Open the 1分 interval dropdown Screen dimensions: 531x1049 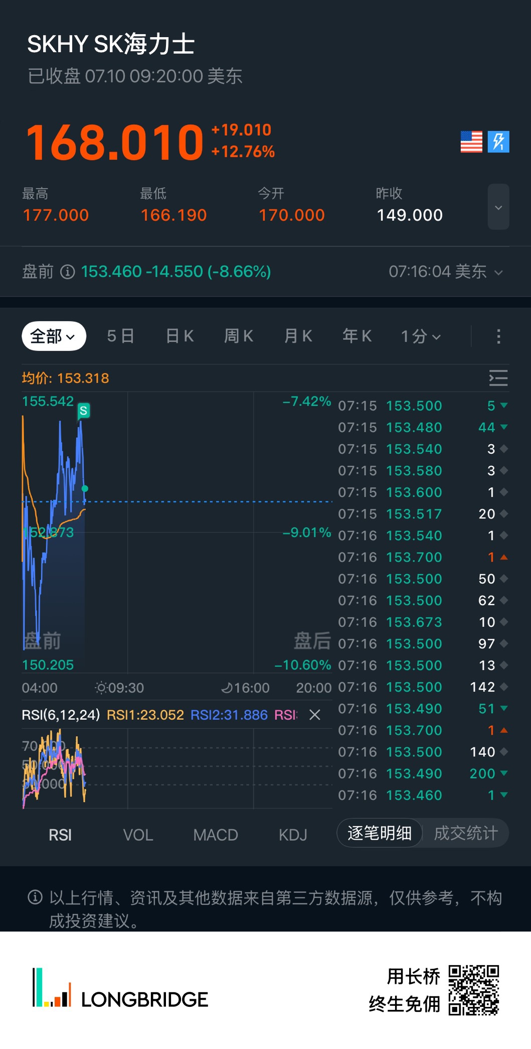point(421,336)
